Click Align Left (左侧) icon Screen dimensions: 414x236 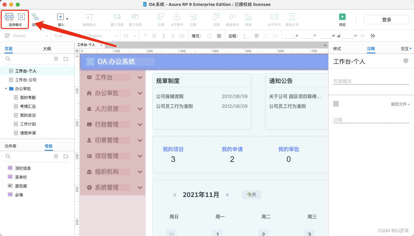(x=161, y=16)
